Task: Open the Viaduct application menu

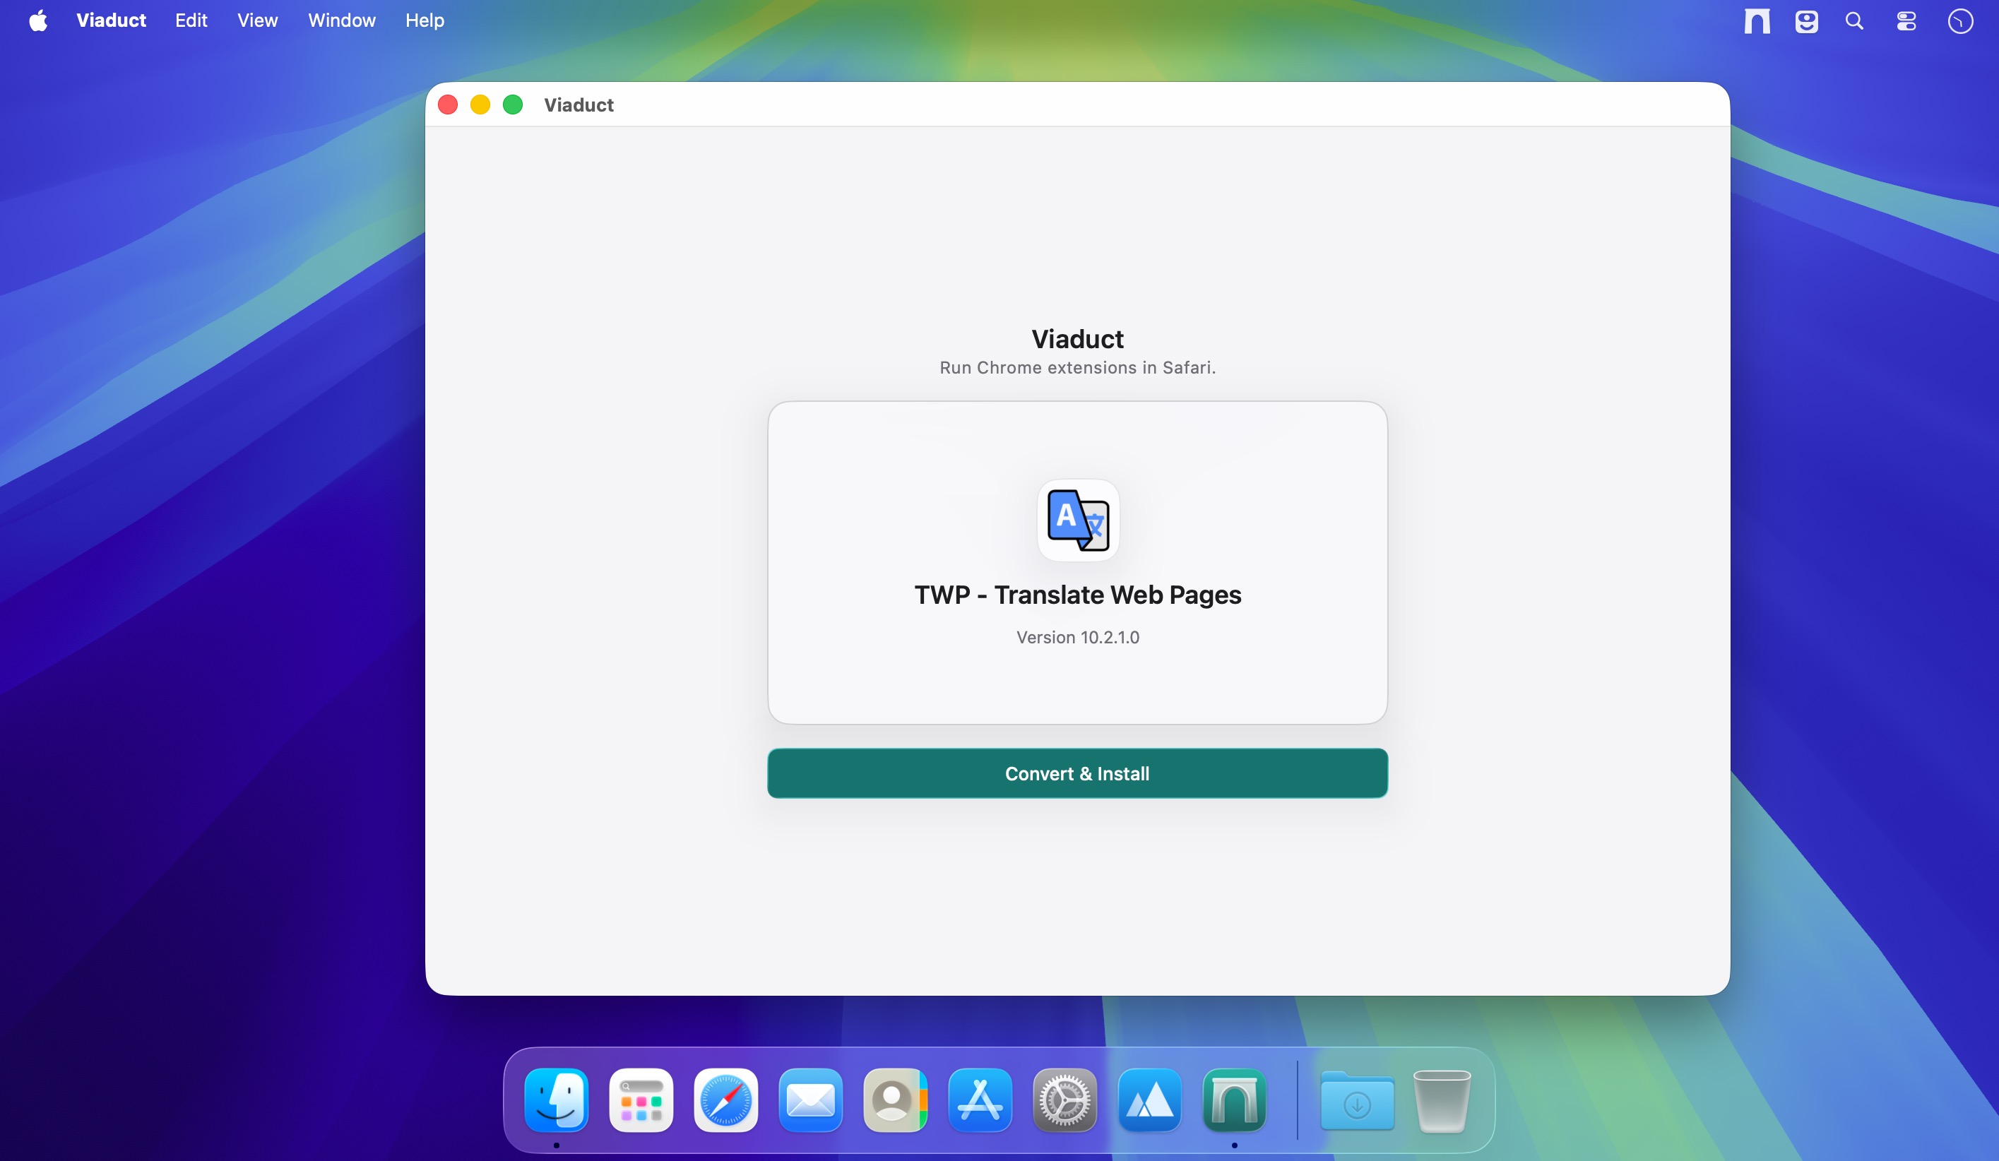Action: coord(111,20)
